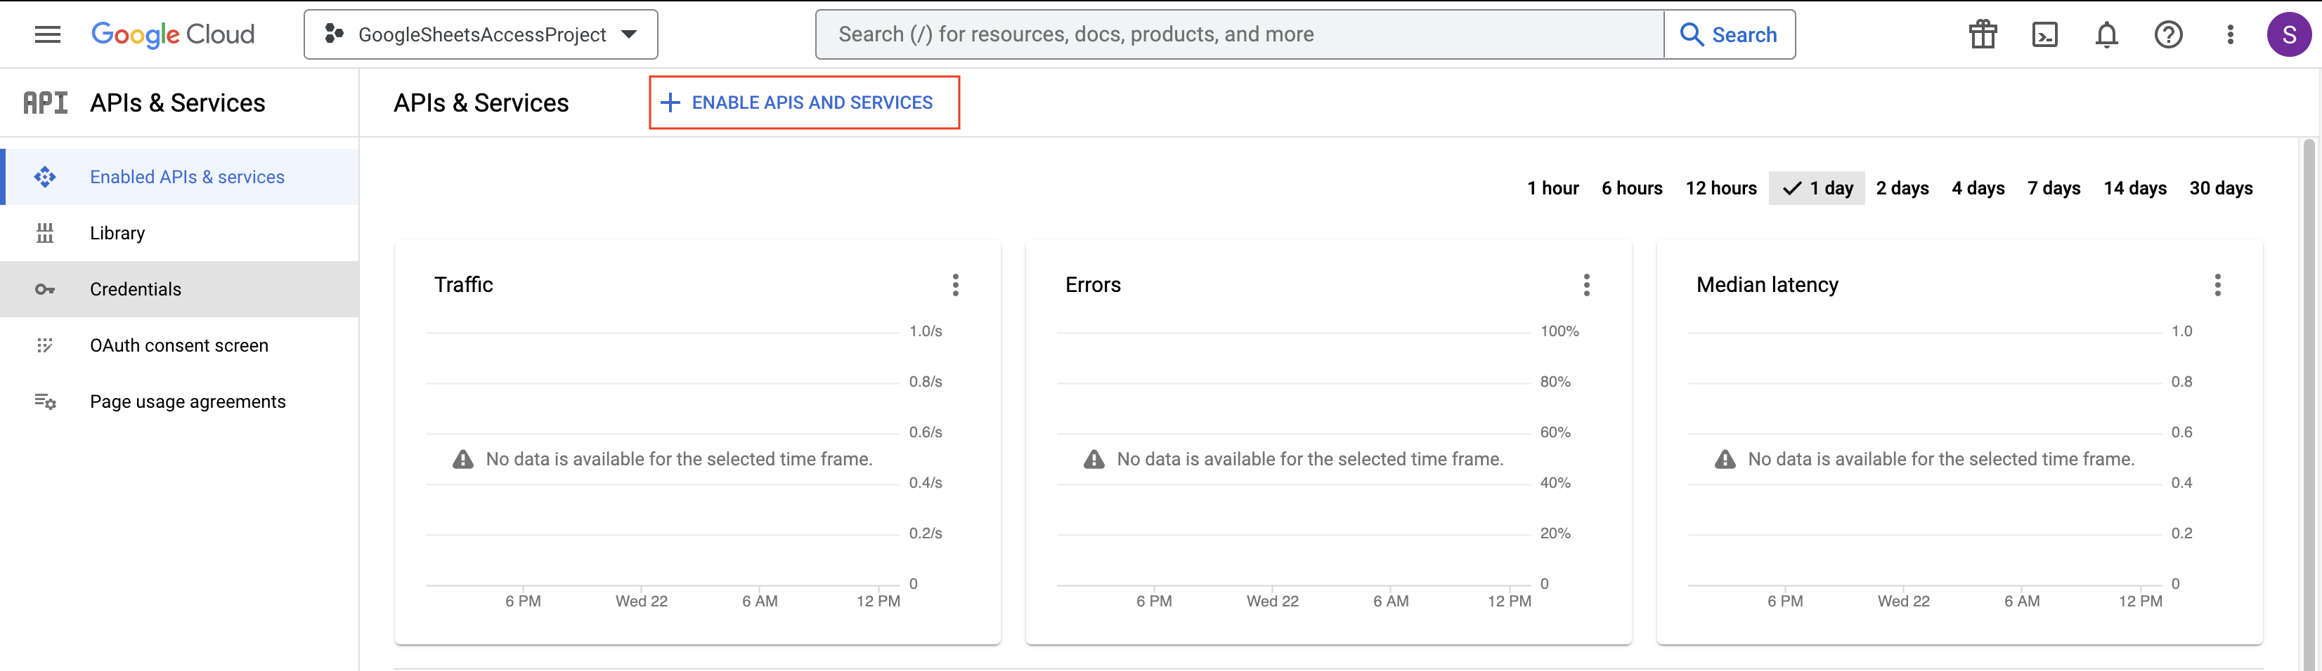Screen dimensions: 2322x671
Task: Select the 2 days time range
Action: 1902,187
